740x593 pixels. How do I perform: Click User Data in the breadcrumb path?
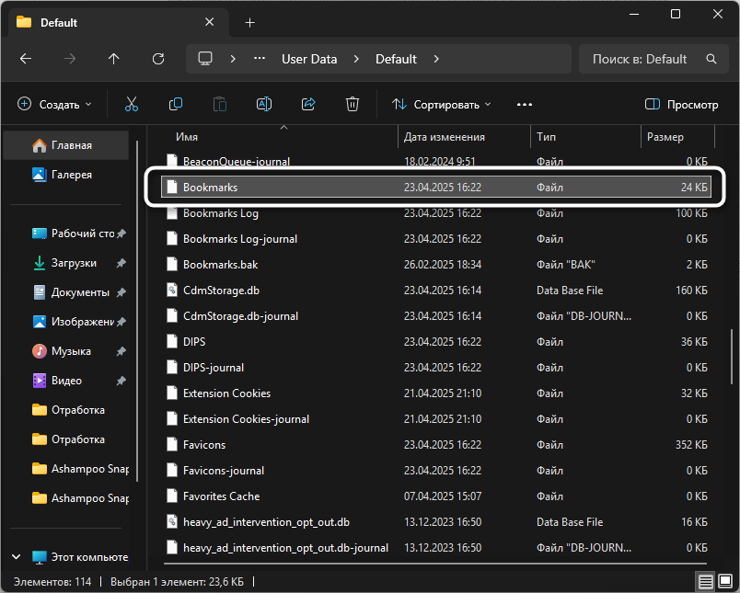pyautogui.click(x=309, y=59)
